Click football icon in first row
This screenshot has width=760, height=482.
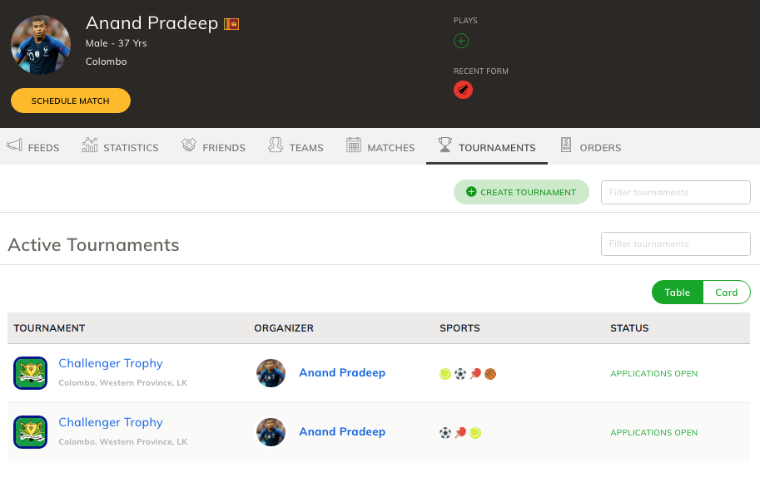[460, 374]
